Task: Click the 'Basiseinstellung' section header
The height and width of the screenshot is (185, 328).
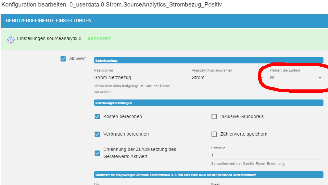Action: click(x=208, y=60)
